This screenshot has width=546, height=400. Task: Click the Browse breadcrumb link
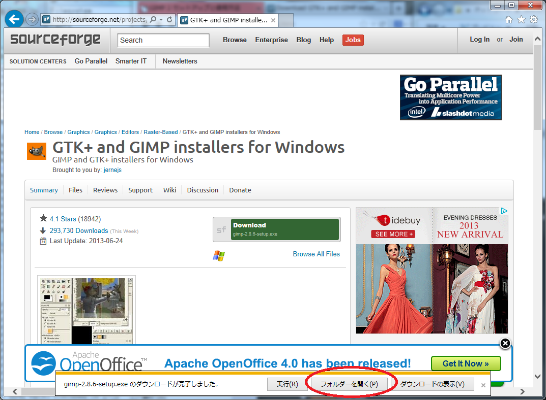[x=53, y=132]
